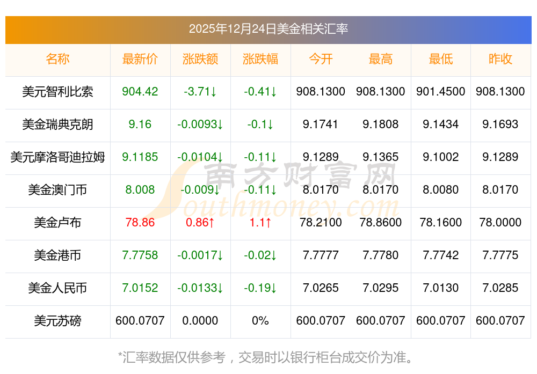The width and height of the screenshot is (537, 374).
Task: Click the 最新价 column header
Action: (140, 59)
